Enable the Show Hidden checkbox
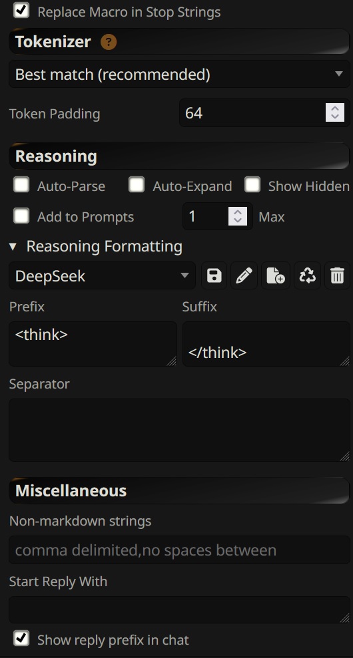353x658 pixels. (252, 185)
